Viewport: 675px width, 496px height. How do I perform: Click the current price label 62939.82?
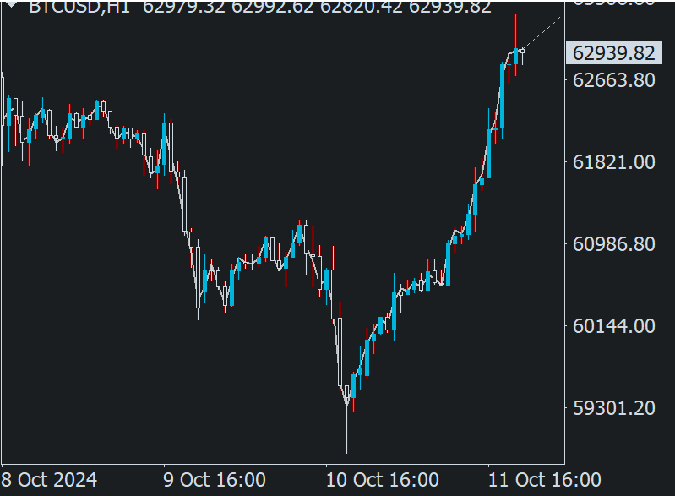(x=614, y=53)
